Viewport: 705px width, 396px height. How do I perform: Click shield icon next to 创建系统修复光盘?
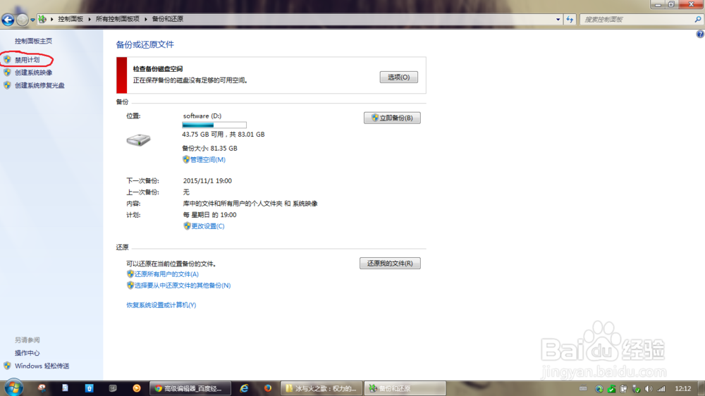coord(7,85)
